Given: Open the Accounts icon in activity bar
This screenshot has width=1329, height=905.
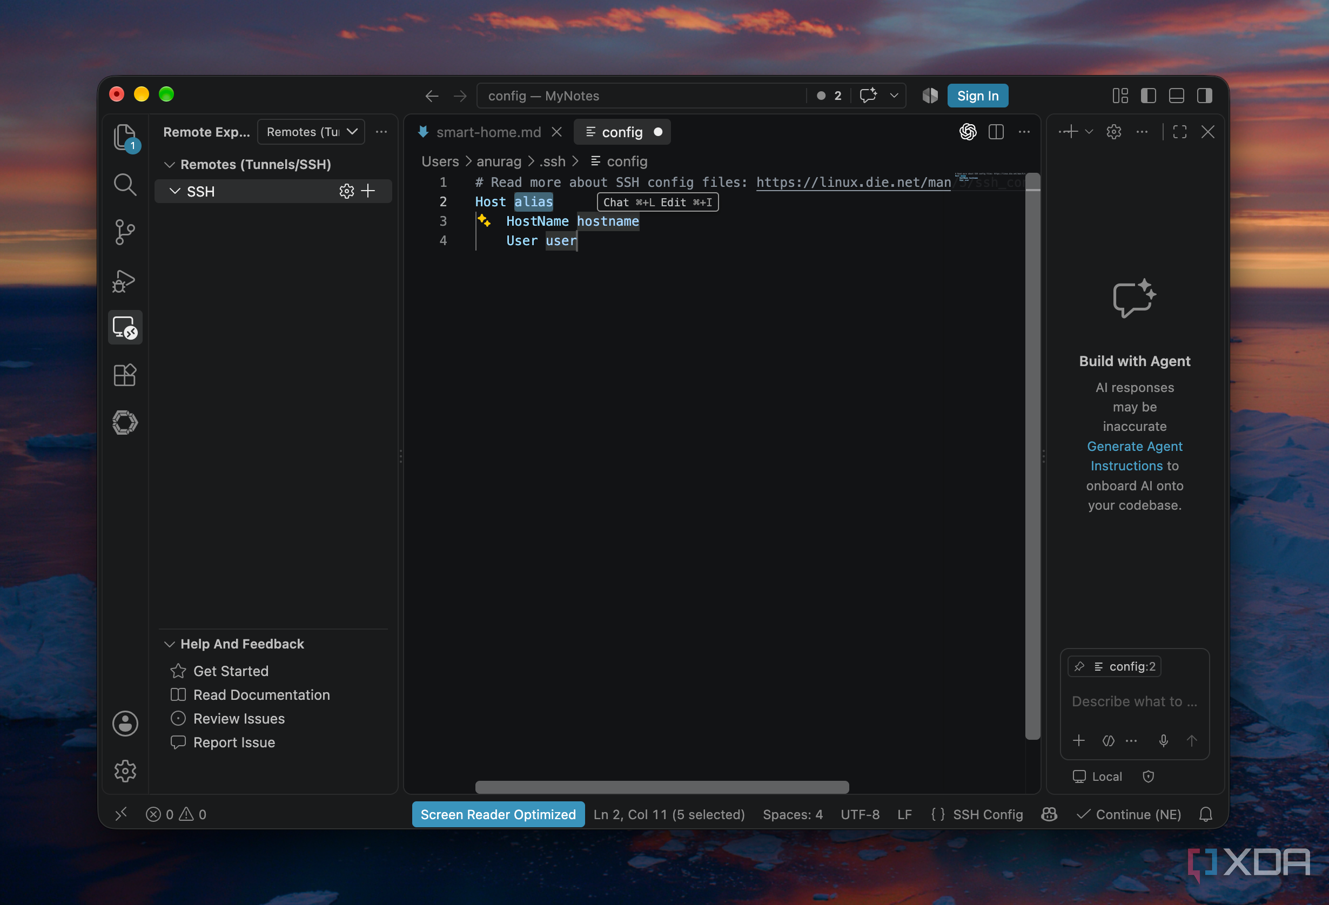Looking at the screenshot, I should click(x=125, y=723).
